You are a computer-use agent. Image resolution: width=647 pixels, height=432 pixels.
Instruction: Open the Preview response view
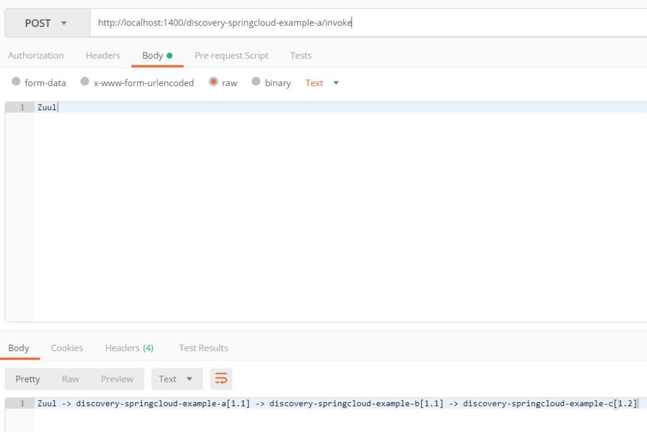point(117,379)
